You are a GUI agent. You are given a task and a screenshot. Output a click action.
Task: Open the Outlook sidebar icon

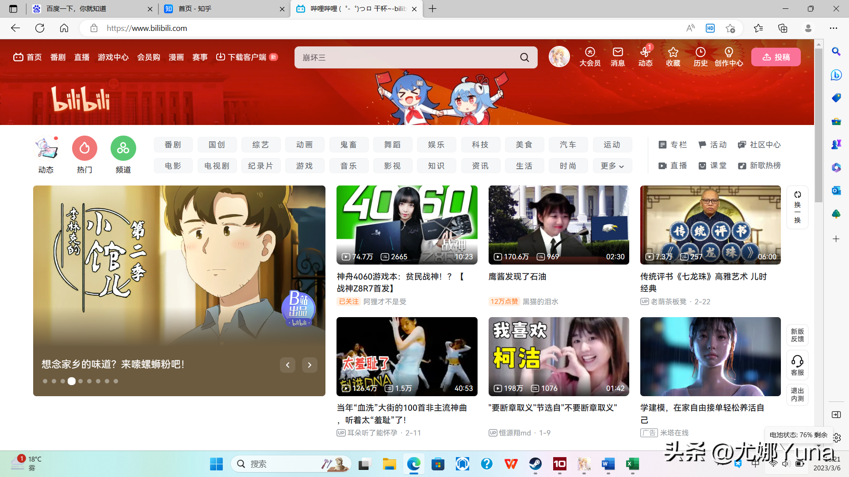click(x=836, y=190)
